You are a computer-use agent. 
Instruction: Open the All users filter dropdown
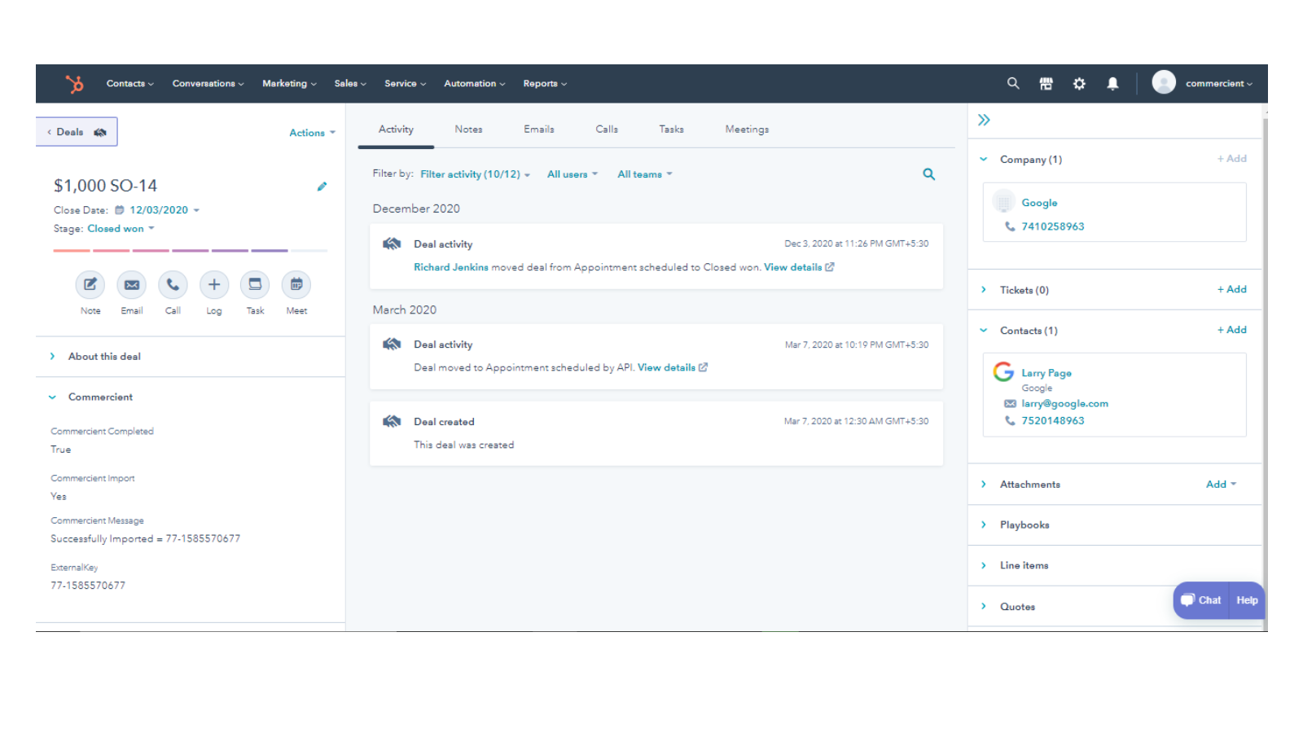[572, 173]
